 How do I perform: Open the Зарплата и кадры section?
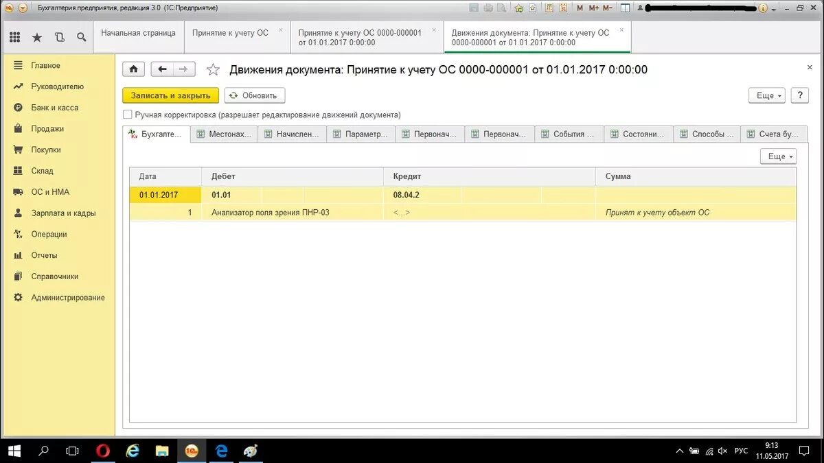click(x=63, y=213)
